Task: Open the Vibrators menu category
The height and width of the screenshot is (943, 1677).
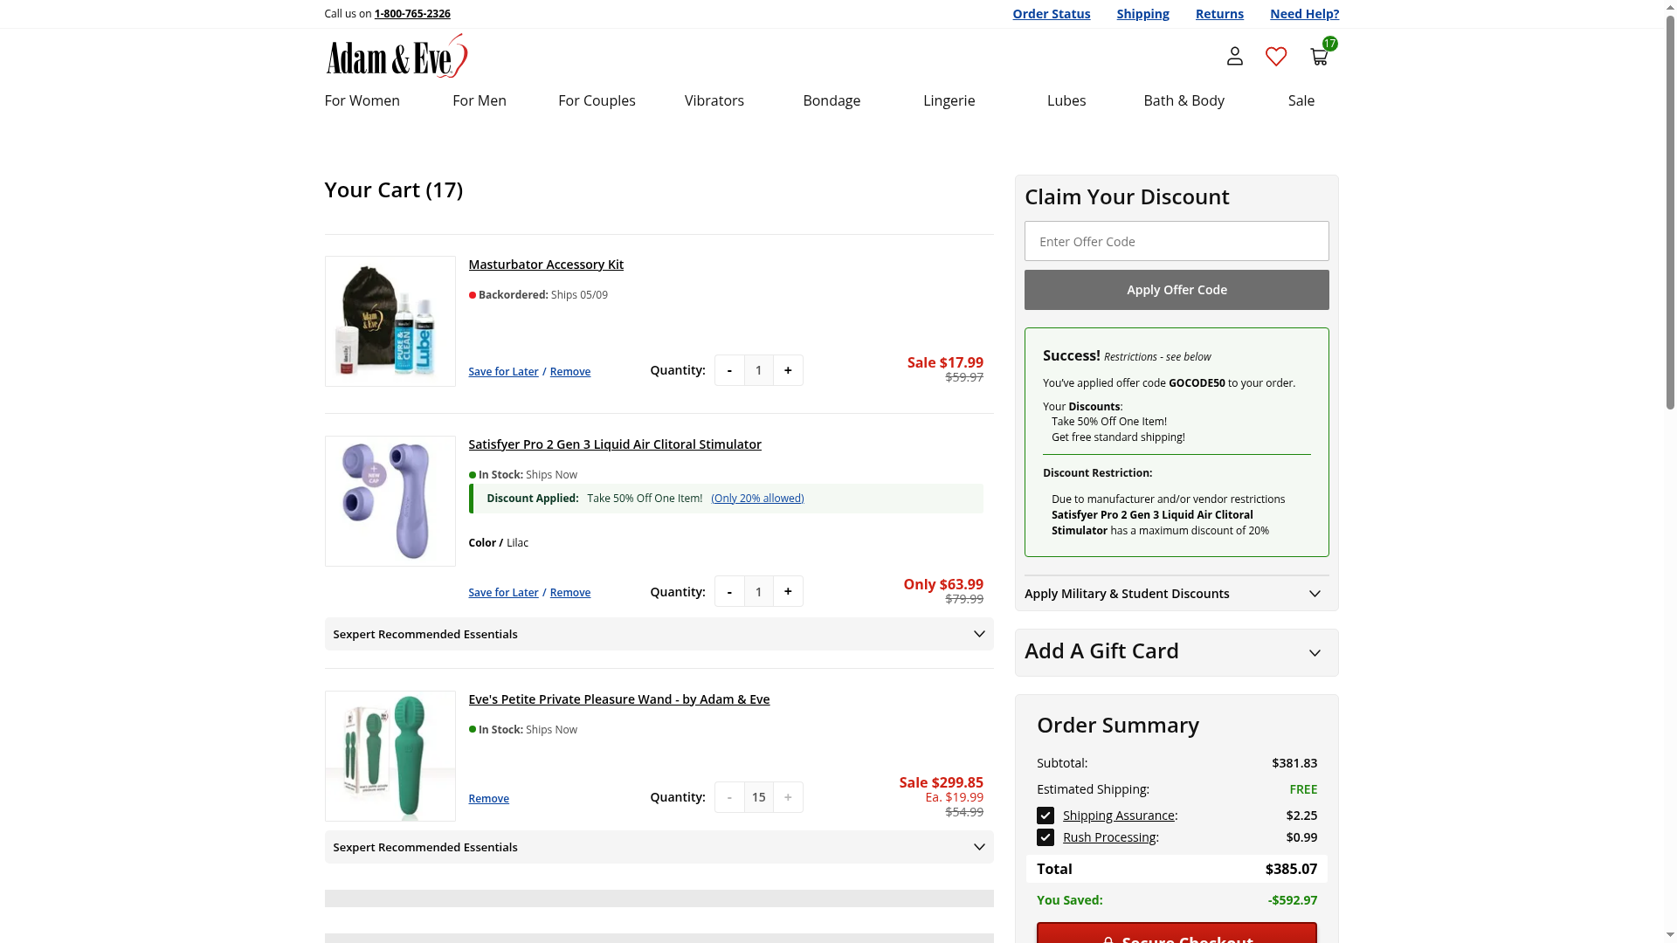Action: point(714,101)
